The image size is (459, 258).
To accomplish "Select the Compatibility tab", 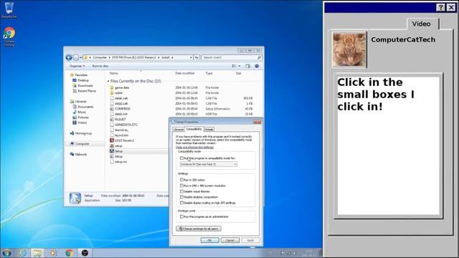I will (x=194, y=129).
